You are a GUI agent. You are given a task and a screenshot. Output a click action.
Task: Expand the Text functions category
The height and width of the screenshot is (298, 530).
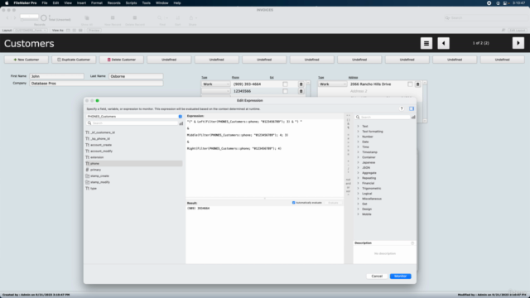pos(359,127)
